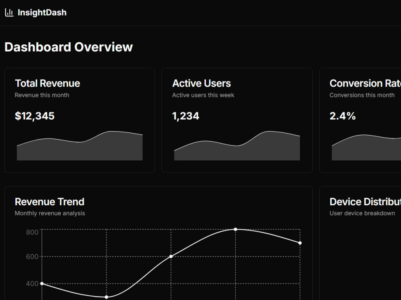Click the Total Revenue sparkline area chart

coord(79,146)
